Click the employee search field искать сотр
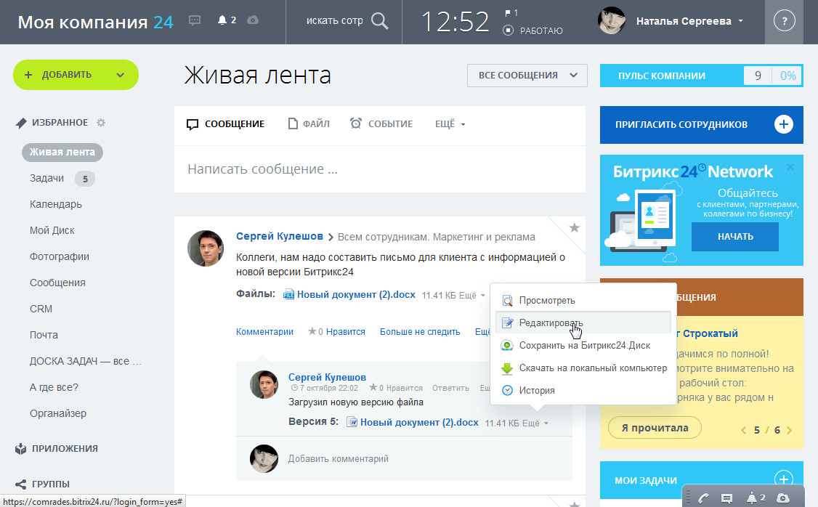818x507 pixels. tap(334, 21)
